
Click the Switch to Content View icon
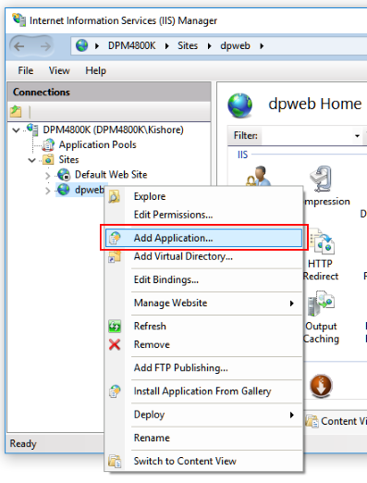pos(115,461)
